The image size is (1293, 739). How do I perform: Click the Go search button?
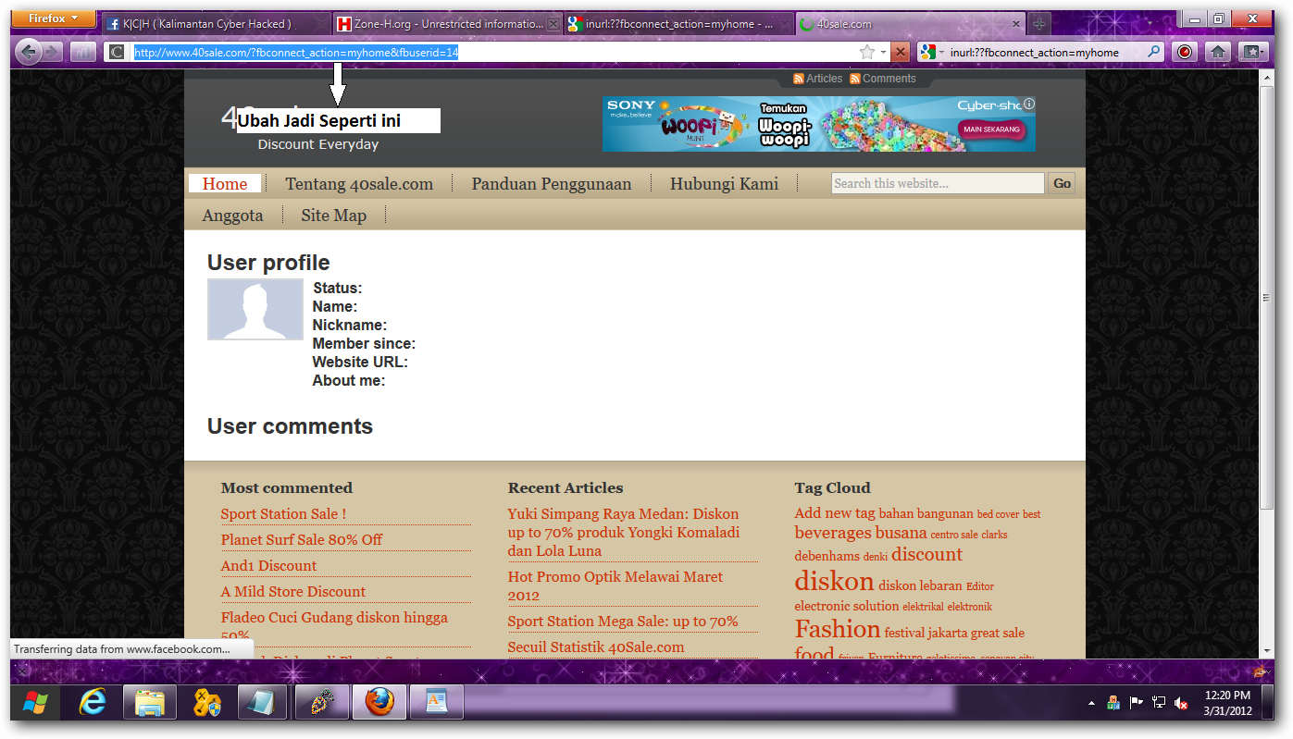[1062, 183]
